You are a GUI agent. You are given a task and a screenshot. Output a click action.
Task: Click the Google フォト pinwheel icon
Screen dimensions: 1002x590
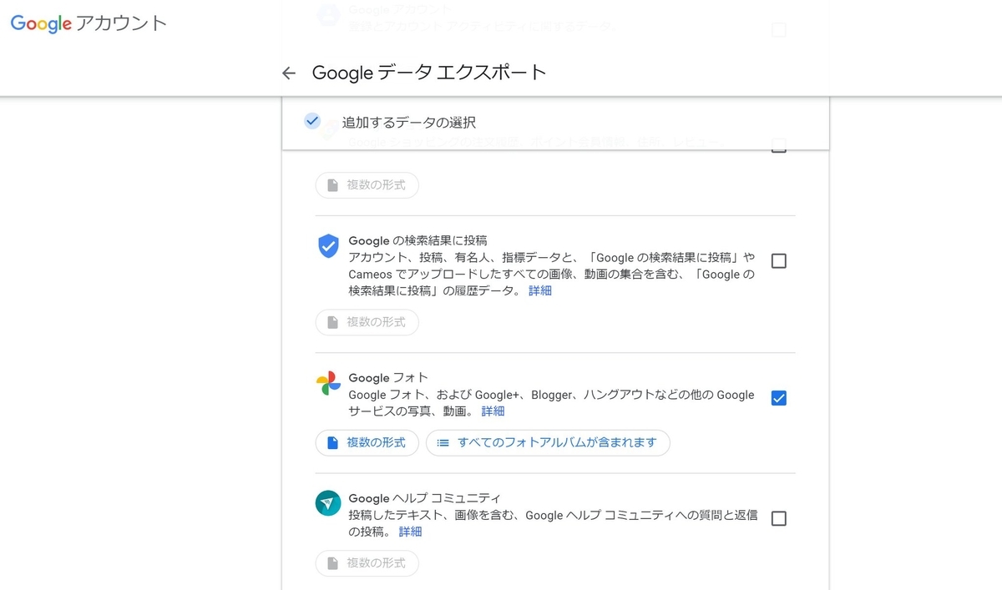click(328, 384)
